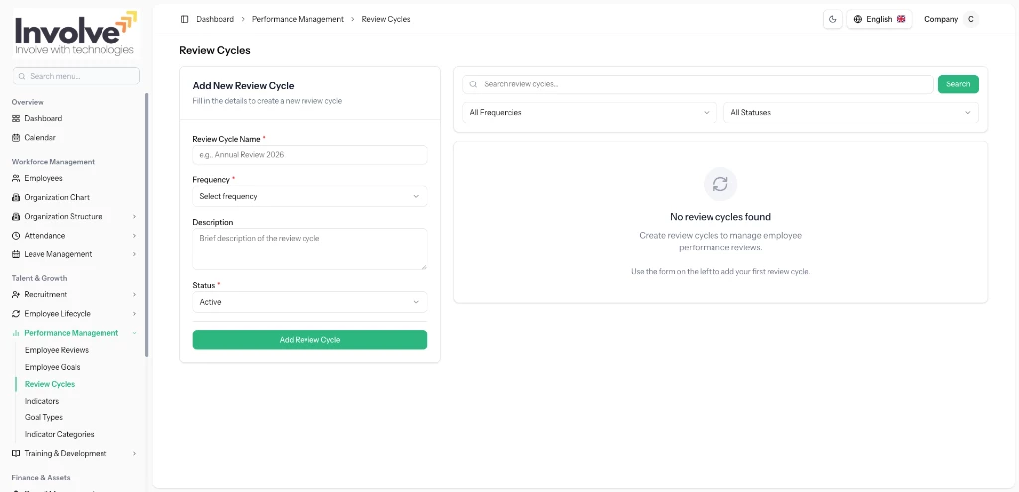This screenshot has height=492, width=1019.
Task: Open the Select frequency dropdown
Action: (309, 196)
